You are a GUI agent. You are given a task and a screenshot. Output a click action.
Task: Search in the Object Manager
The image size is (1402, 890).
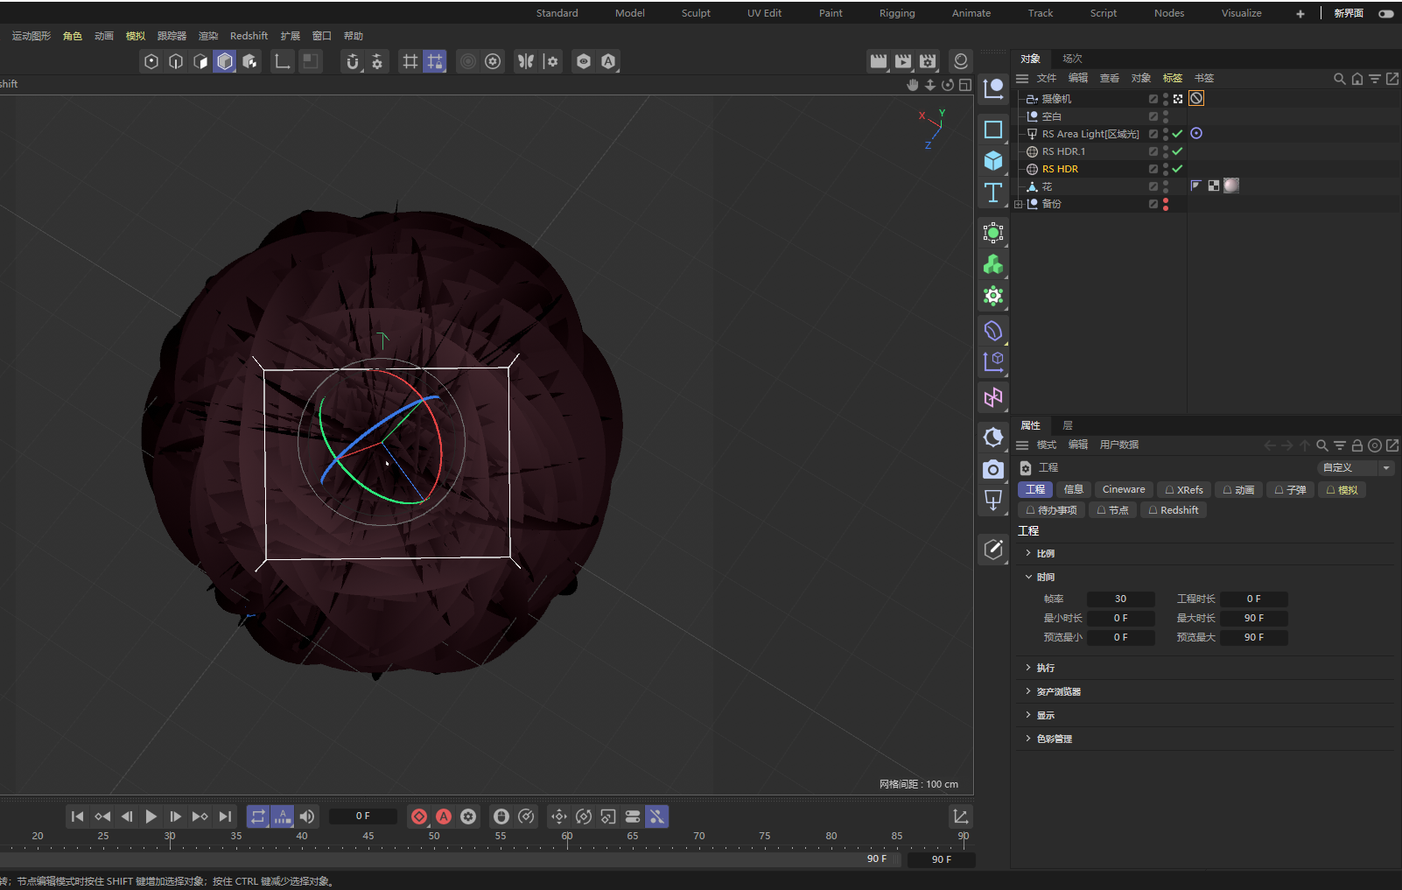pyautogui.click(x=1339, y=79)
